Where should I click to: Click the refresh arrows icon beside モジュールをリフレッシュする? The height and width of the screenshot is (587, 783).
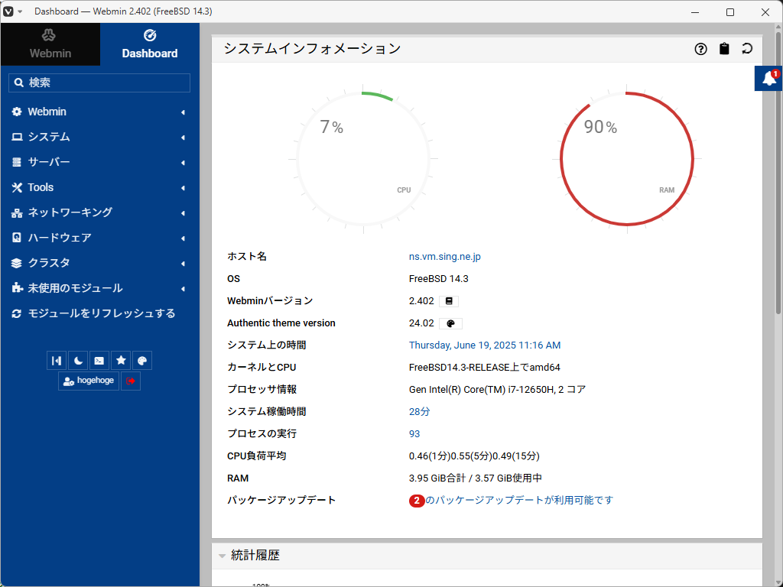tap(17, 313)
